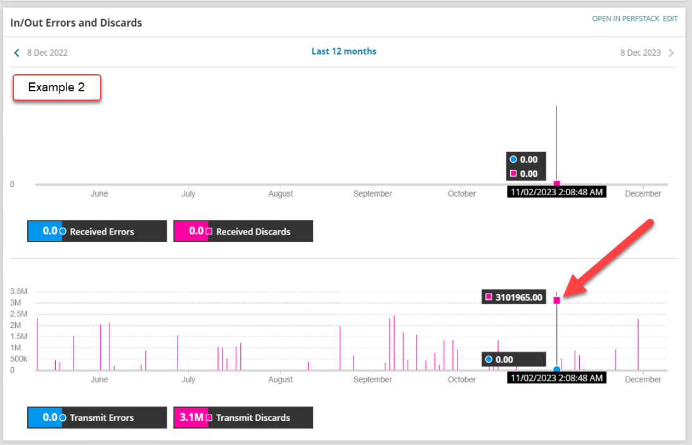The width and height of the screenshot is (692, 445).
Task: Click the pink 3.1M Transmit Discards swatch
Action: 191,418
